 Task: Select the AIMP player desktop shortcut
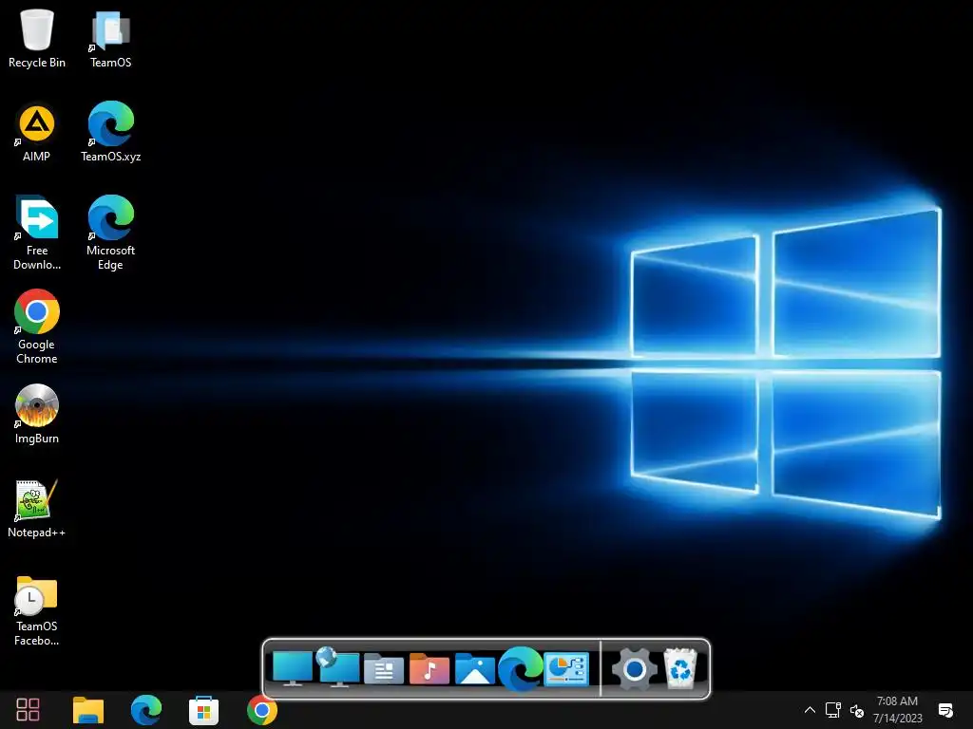pos(37,133)
